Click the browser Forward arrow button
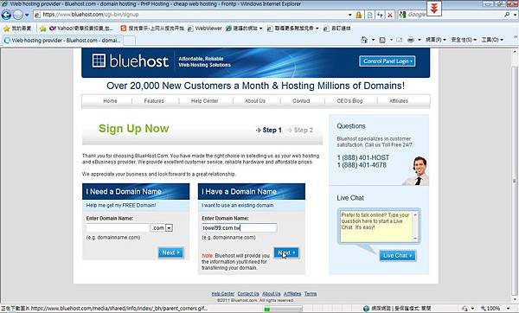This screenshot has width=519, height=313. pyautogui.click(x=18, y=15)
